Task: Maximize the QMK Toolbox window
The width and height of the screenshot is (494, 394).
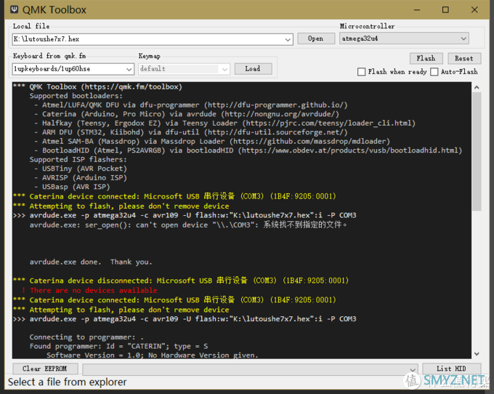Action: [x=445, y=9]
